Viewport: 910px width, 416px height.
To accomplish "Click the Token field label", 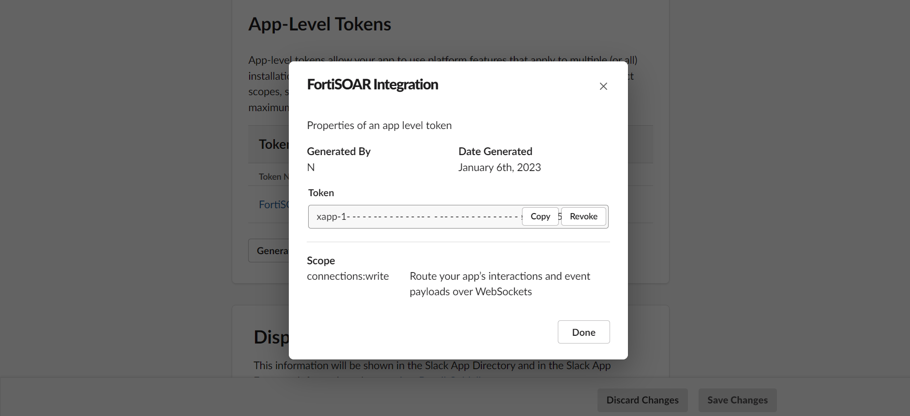I will coord(321,193).
